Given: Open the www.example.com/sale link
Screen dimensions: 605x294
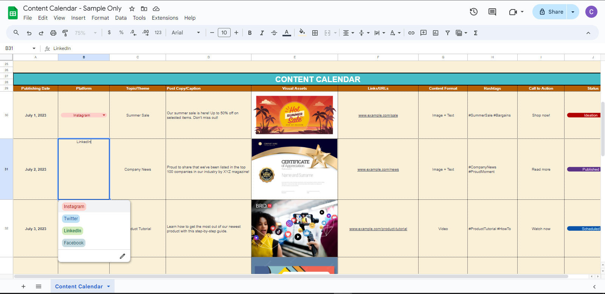Looking at the screenshot, I should (x=378, y=115).
